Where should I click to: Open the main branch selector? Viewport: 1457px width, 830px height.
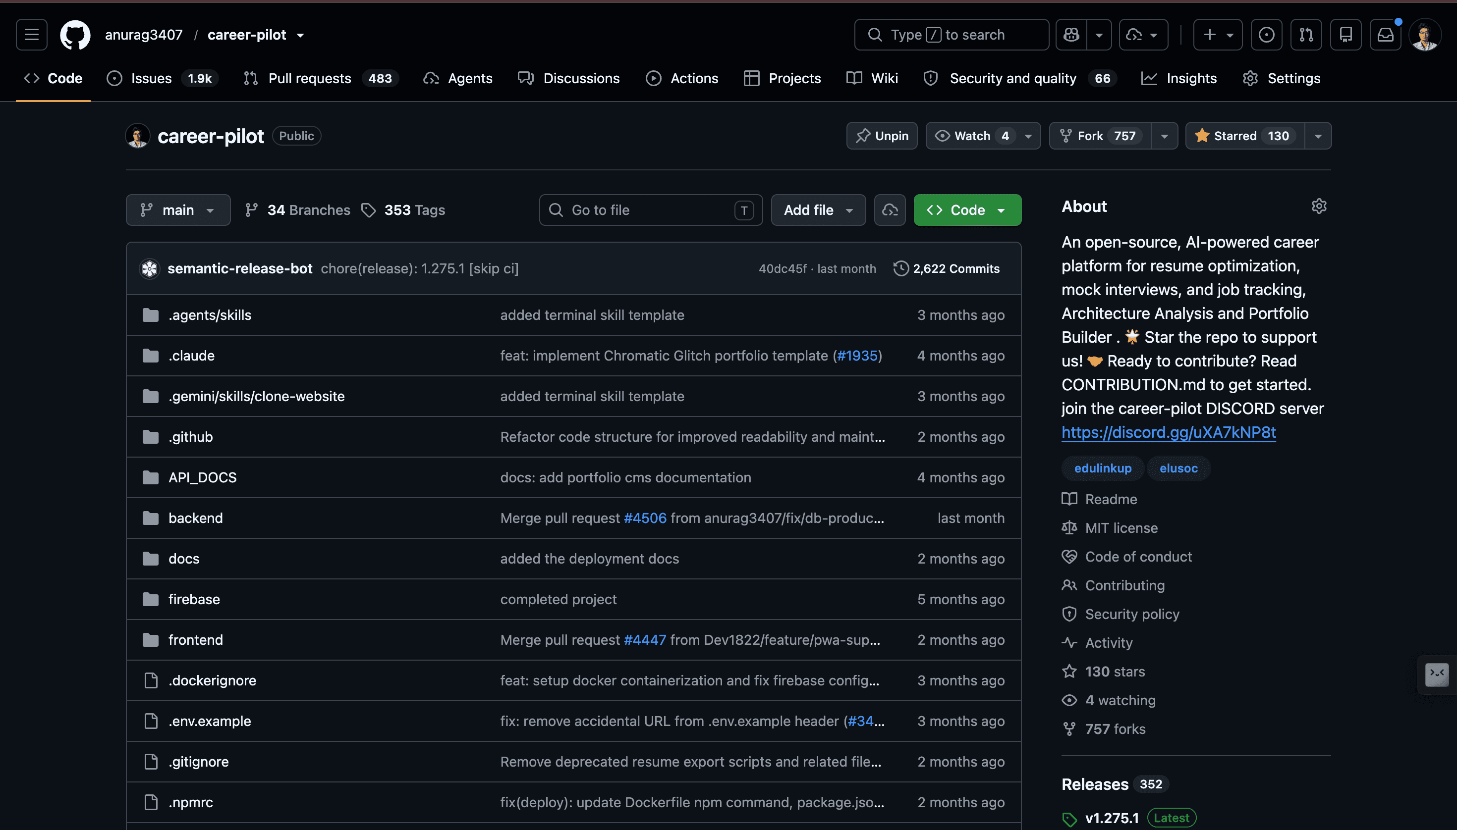tap(178, 210)
